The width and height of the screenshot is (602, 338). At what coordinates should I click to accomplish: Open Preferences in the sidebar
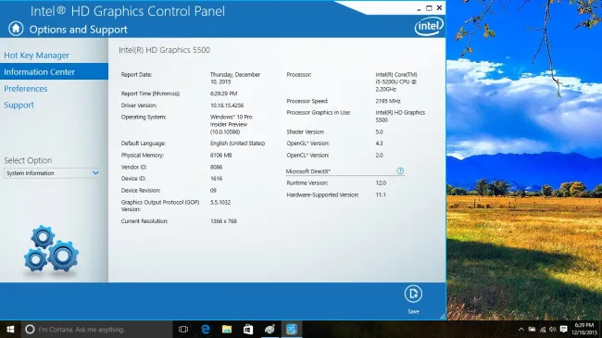[x=26, y=89]
